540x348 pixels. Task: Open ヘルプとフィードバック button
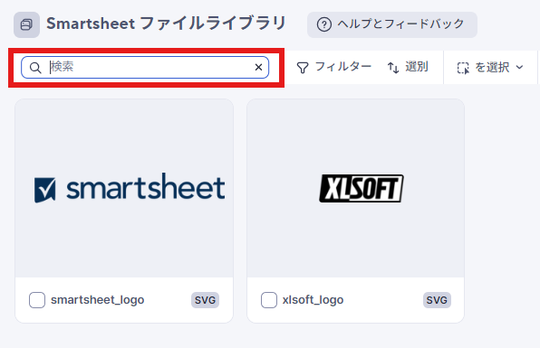pos(392,24)
